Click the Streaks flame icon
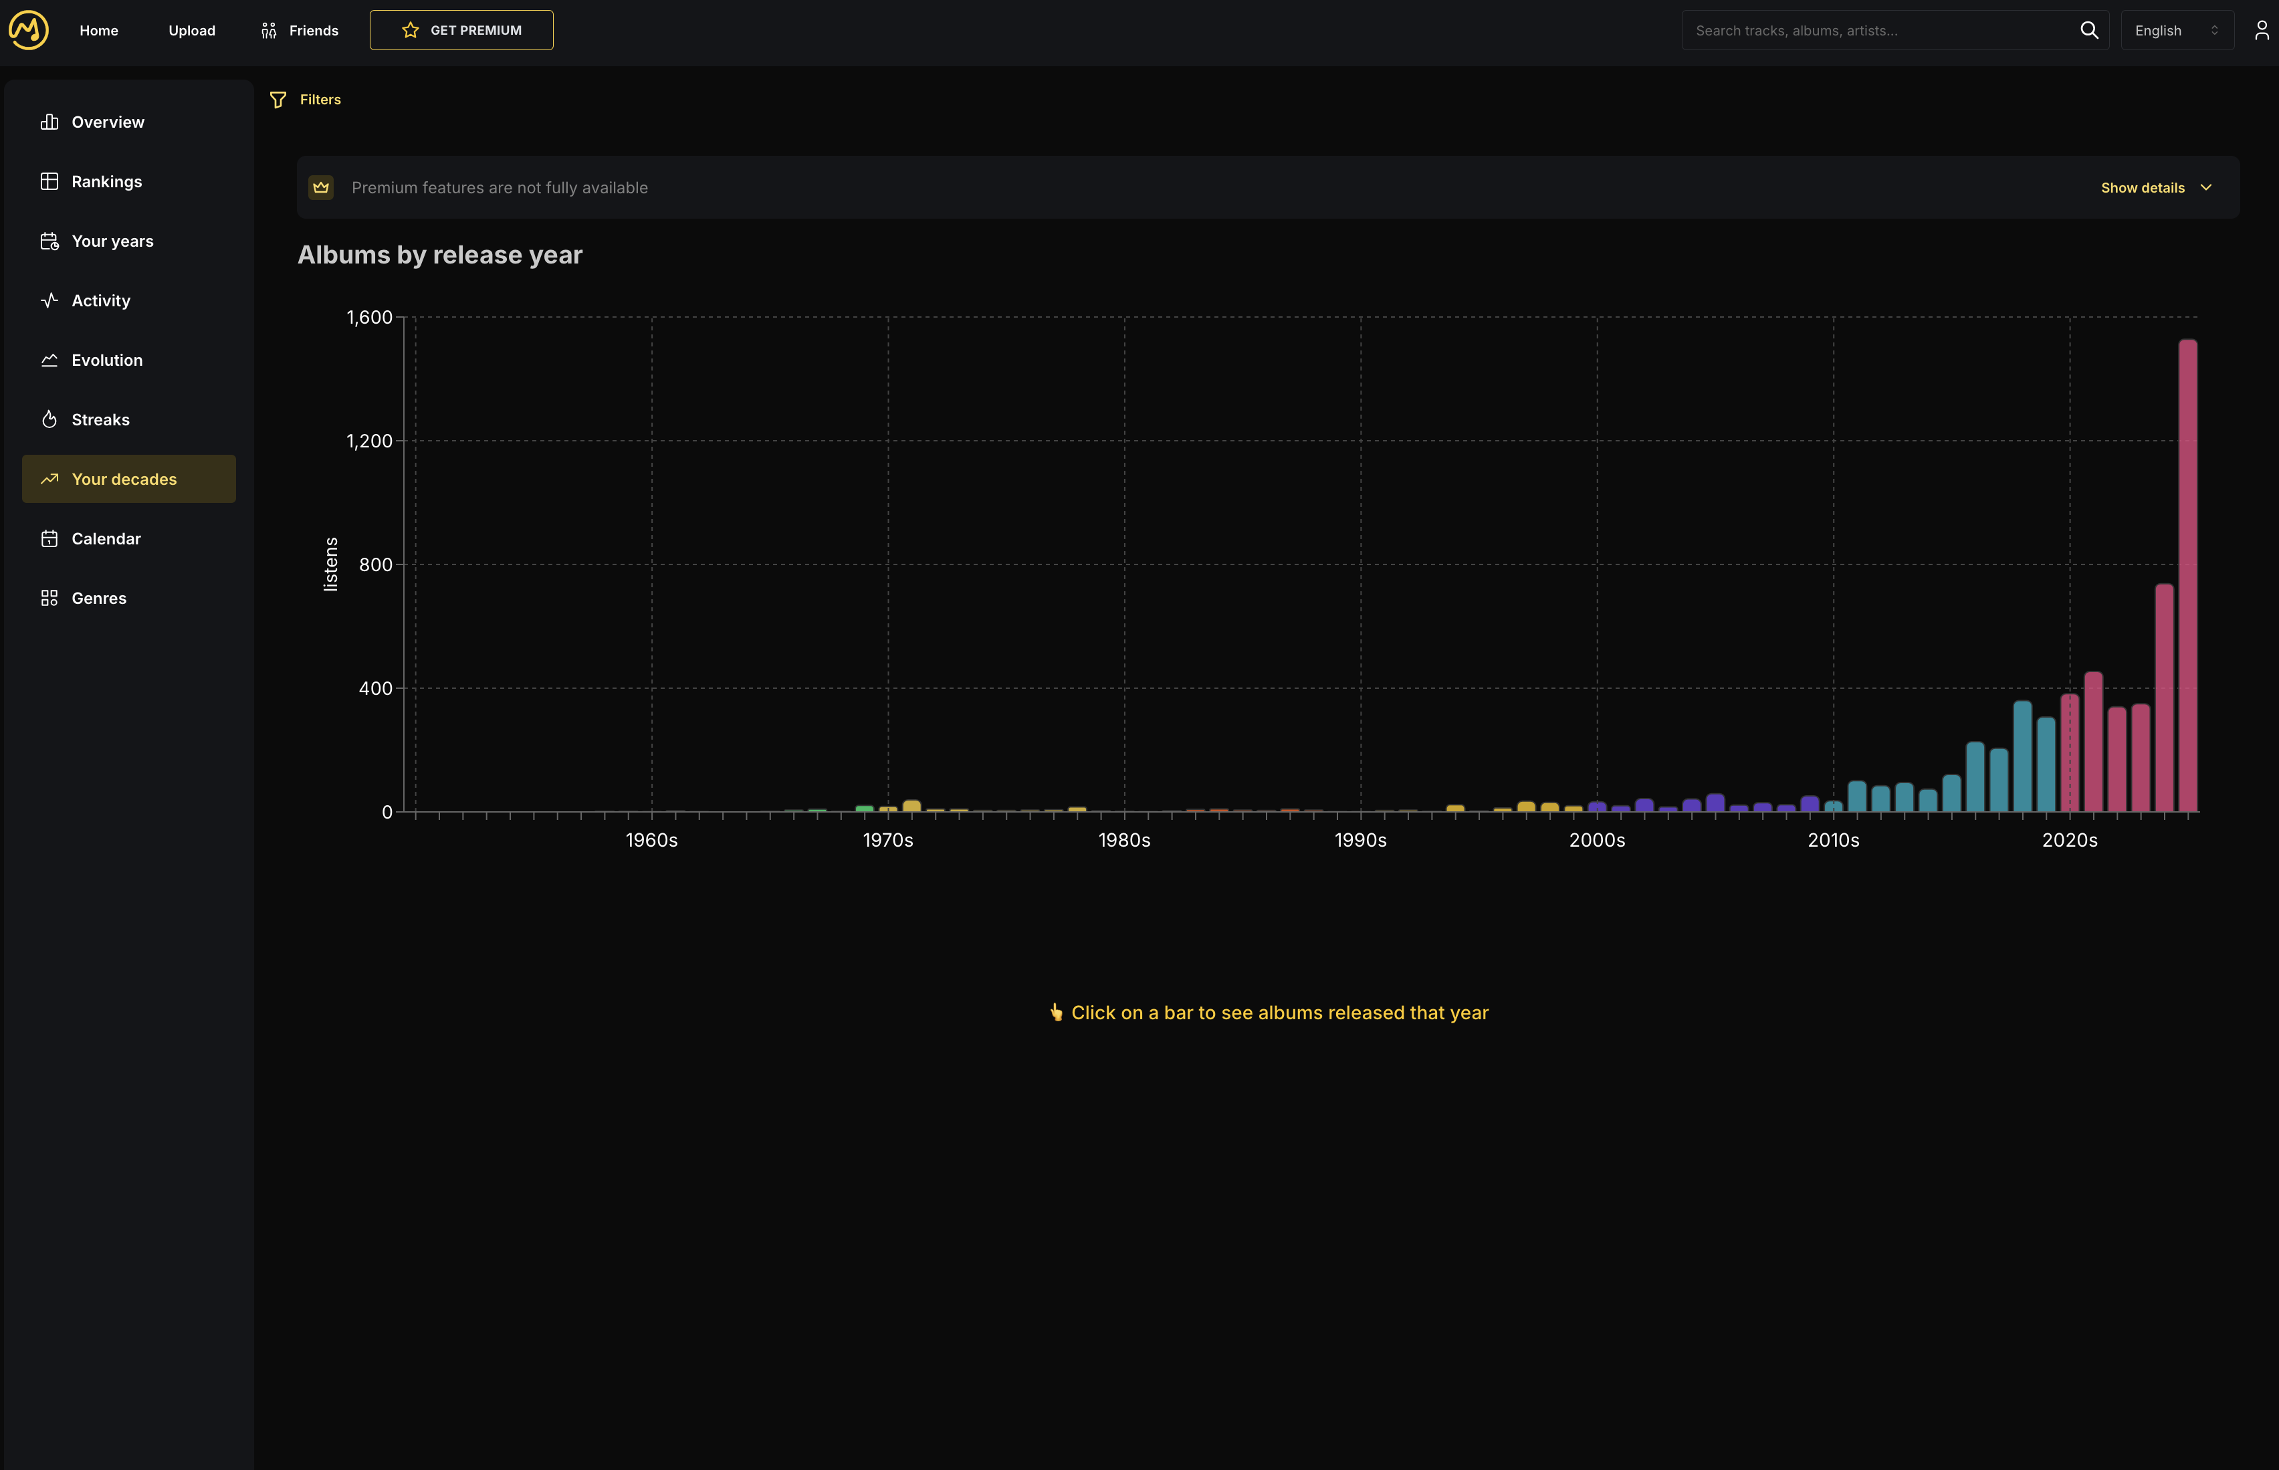The image size is (2279, 1470). 49,420
